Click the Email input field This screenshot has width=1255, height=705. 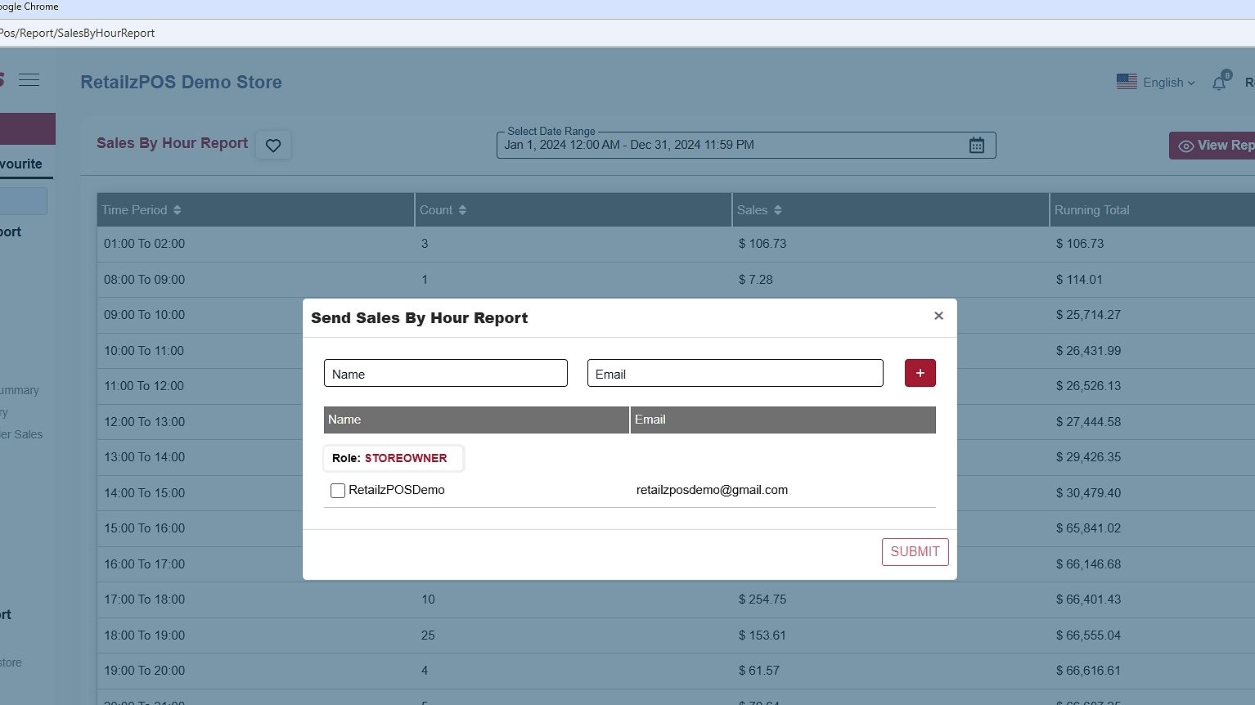pos(735,374)
